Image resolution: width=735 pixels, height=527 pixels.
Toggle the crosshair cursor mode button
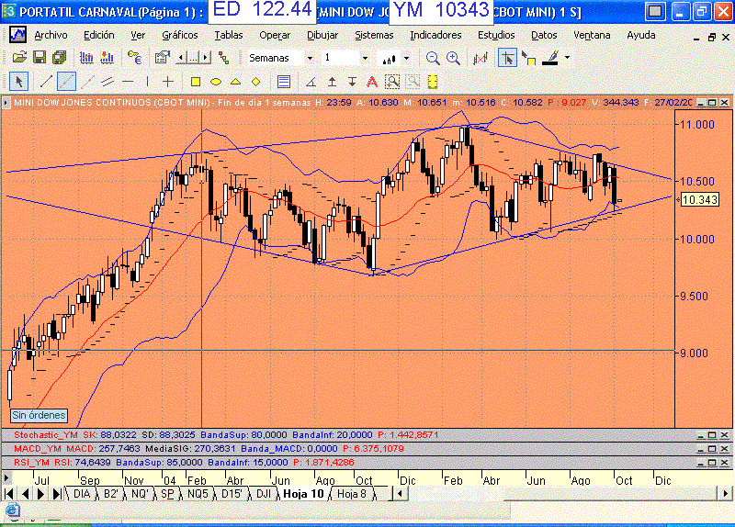pos(506,57)
